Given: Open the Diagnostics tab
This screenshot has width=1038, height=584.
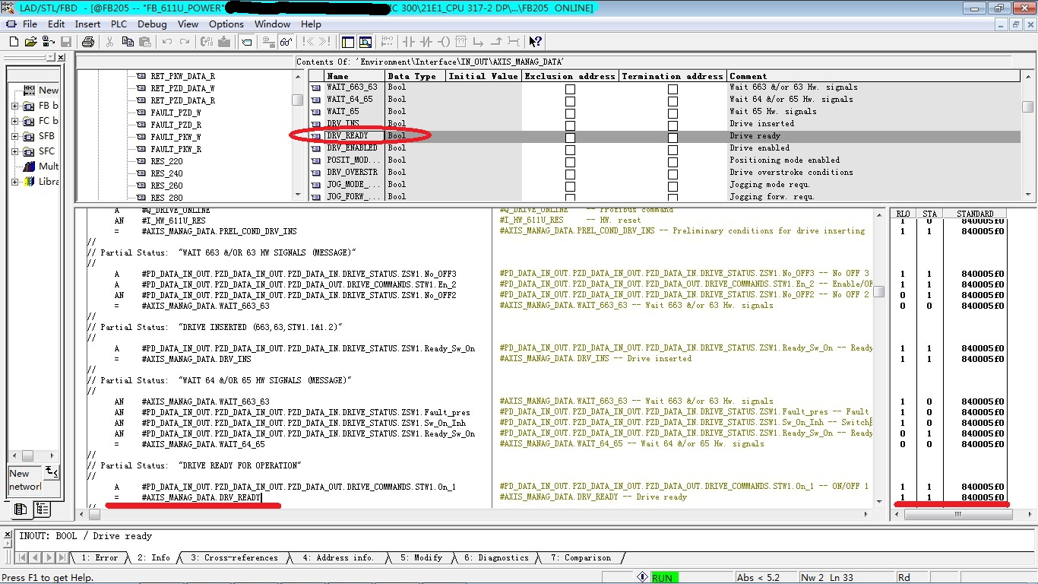Looking at the screenshot, I should click(496, 558).
